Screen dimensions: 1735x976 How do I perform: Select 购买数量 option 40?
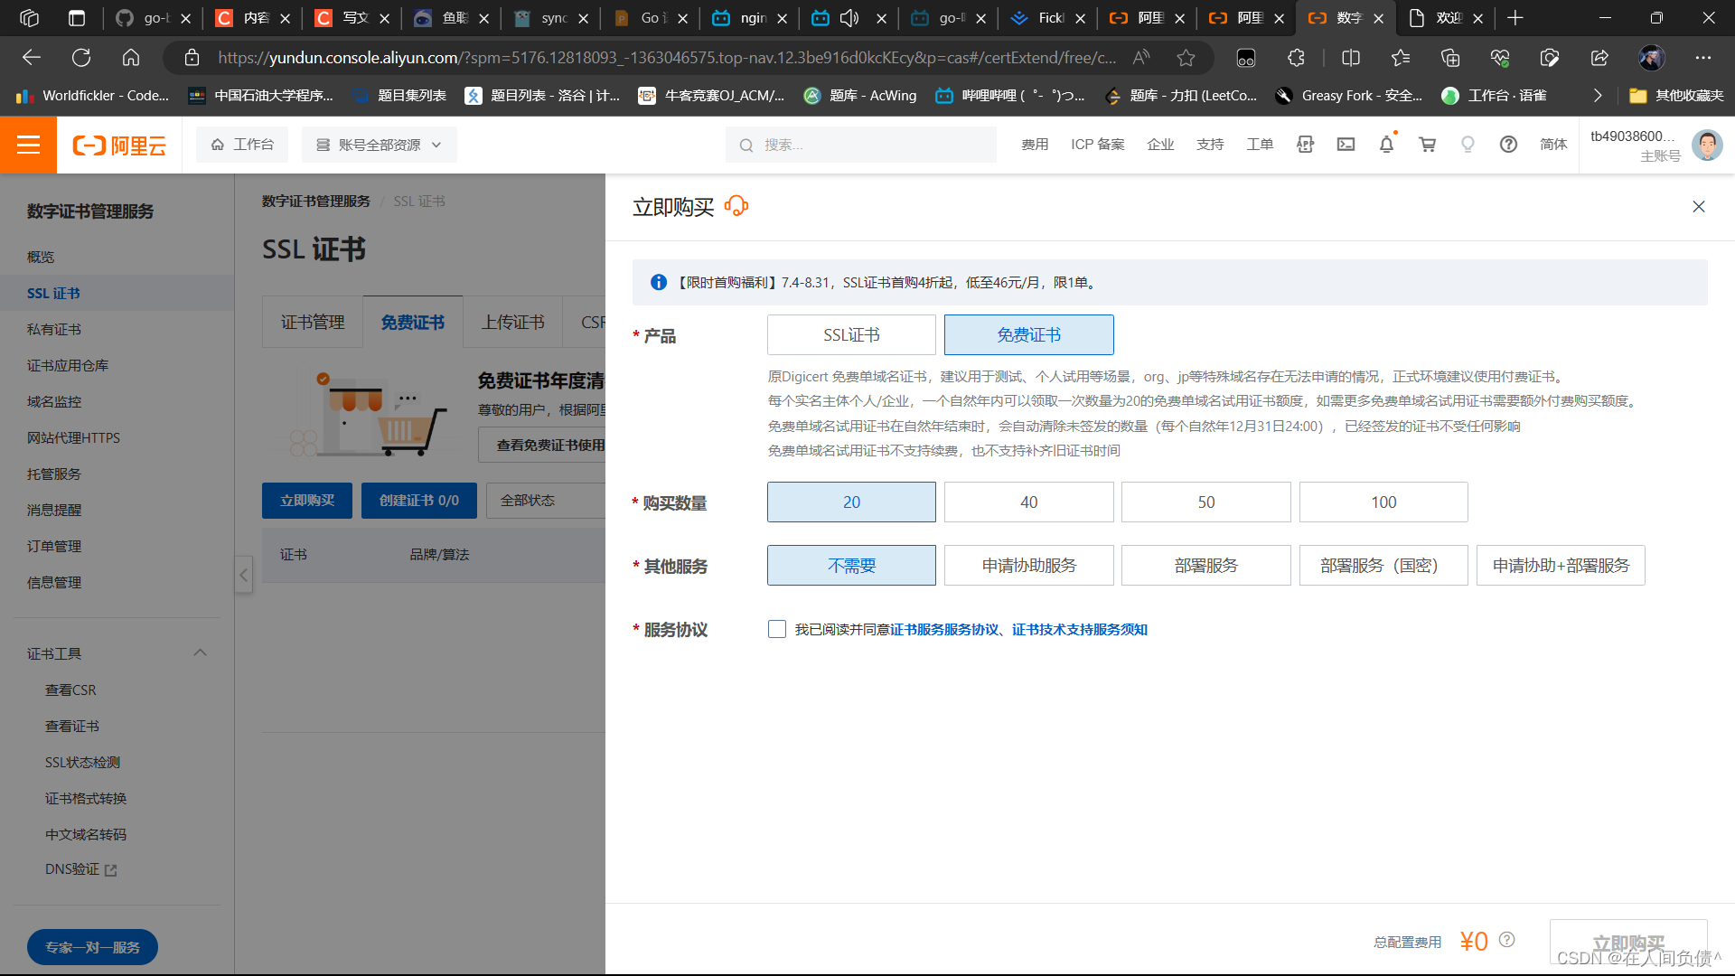click(x=1028, y=502)
